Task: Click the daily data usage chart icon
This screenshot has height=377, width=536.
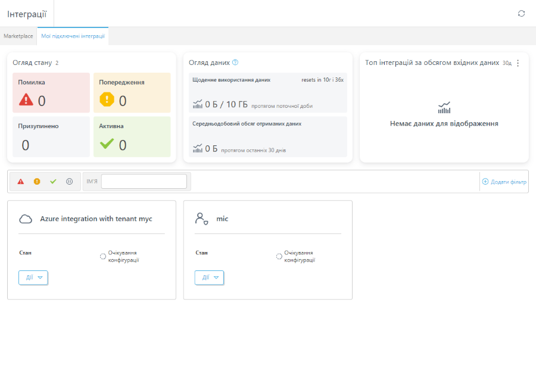Action: (198, 104)
